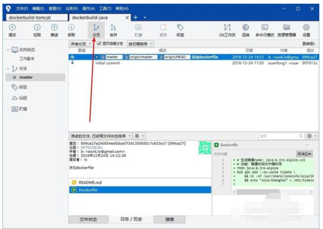The width and height of the screenshot is (323, 229).
Task: Open the modified files sort order dropdown
Action: [x=101, y=136]
